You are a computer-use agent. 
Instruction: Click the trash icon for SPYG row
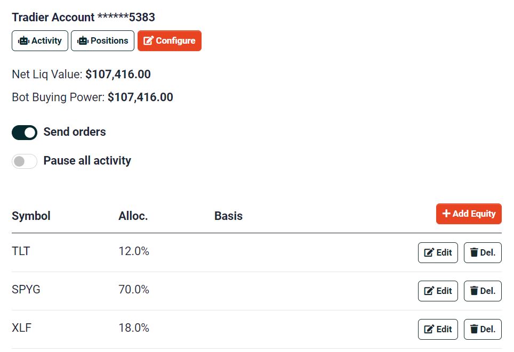(474, 291)
